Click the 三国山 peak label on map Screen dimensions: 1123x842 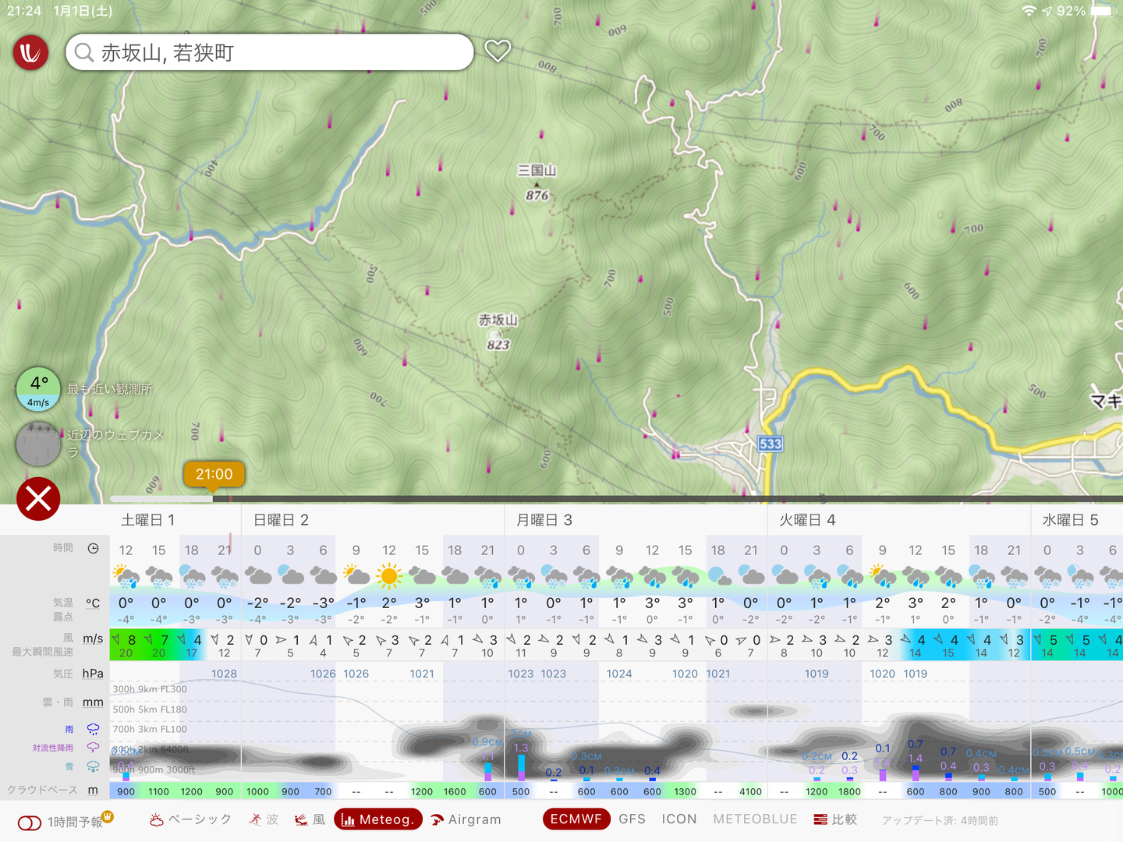537,171
